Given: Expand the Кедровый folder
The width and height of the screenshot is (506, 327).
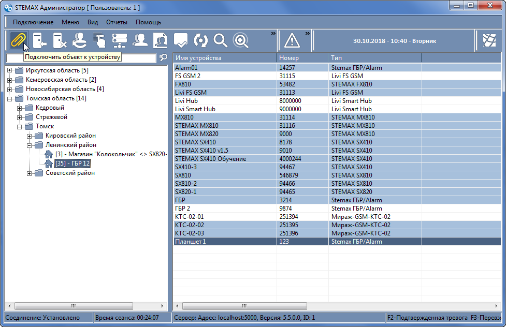Looking at the screenshot, I should [19, 108].
